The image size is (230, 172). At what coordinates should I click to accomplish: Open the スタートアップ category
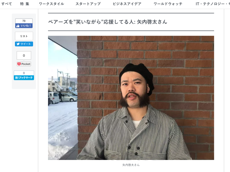click(x=88, y=4)
